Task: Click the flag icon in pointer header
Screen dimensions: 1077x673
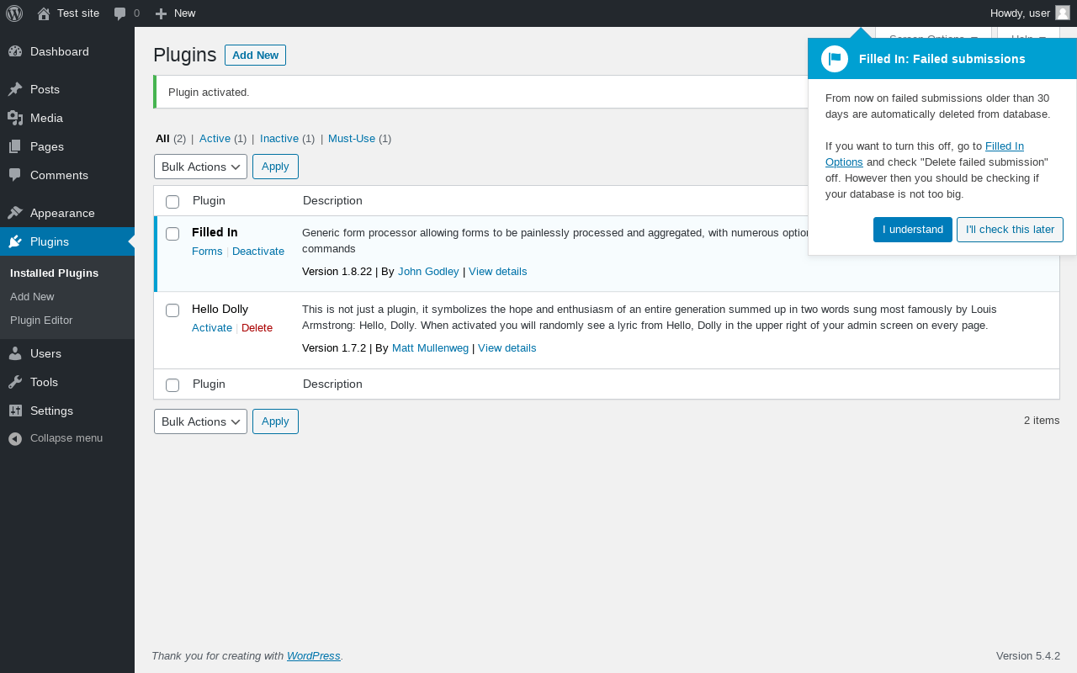Action: click(835, 59)
